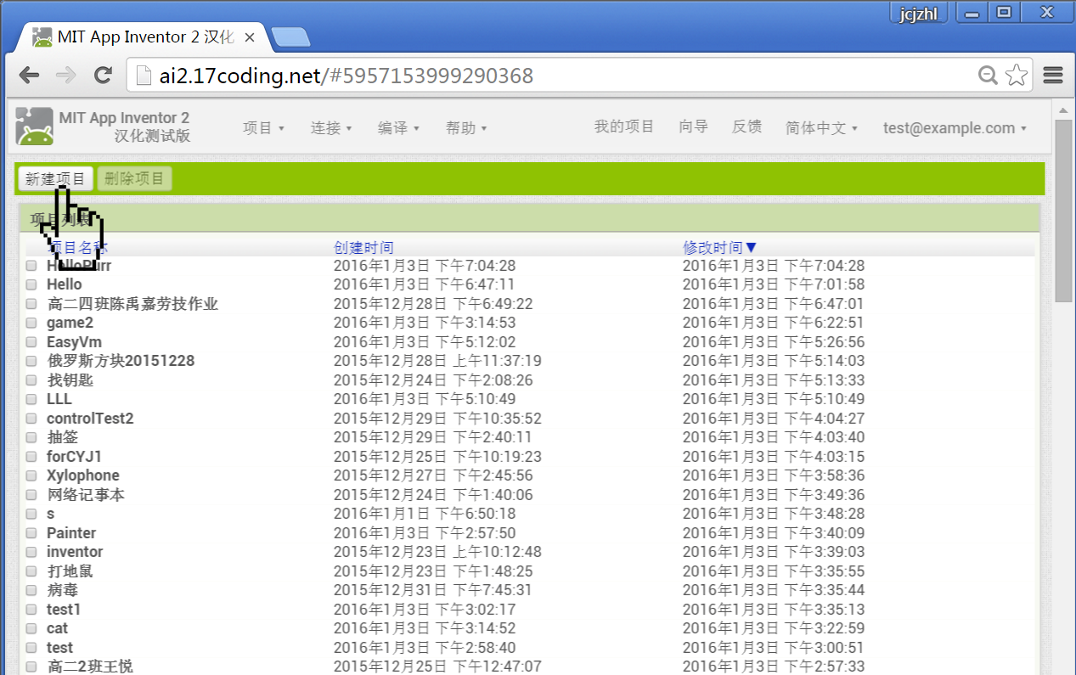This screenshot has width=1076, height=675.
Task: Open the 编译 menu
Action: click(x=398, y=128)
